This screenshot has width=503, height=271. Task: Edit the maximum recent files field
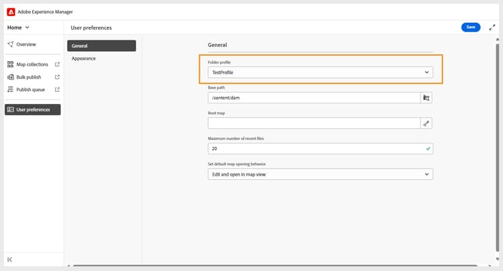[314, 149]
